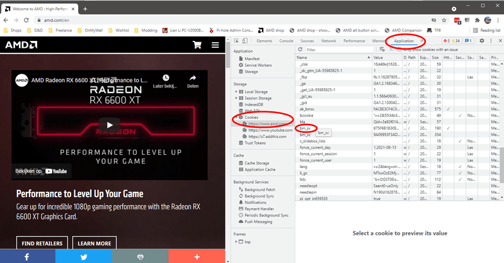Bookmark this page with the star
Screen dimensions: 504x263
click(x=444, y=20)
